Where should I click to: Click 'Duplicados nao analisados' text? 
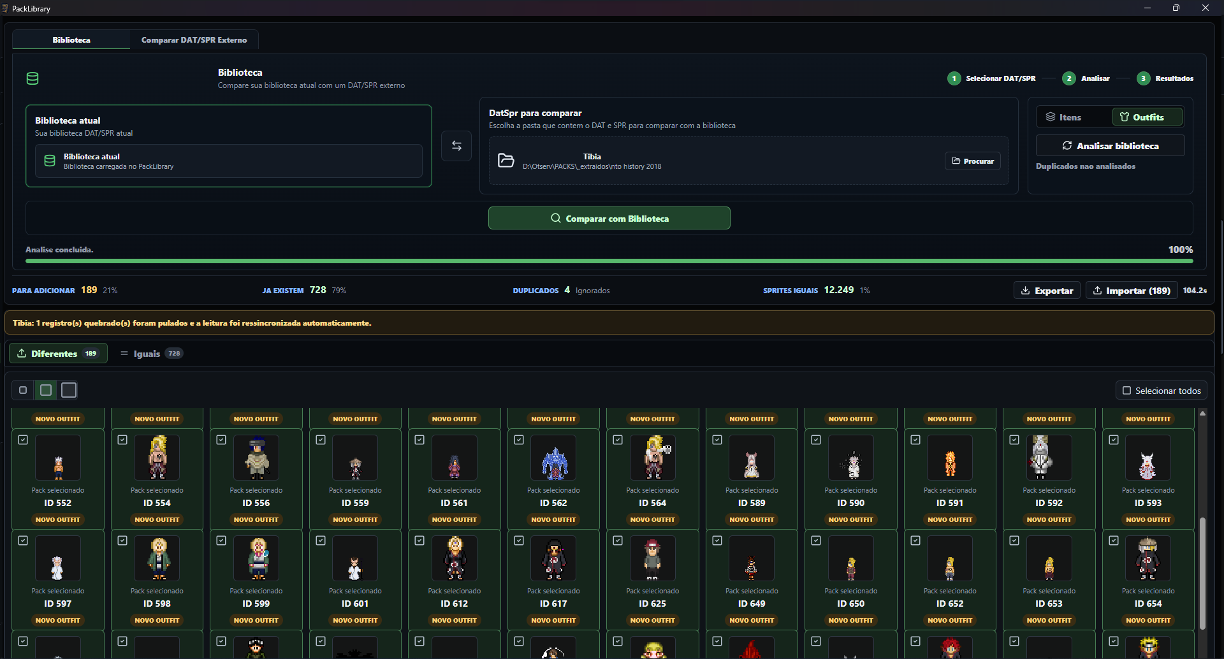1086,166
